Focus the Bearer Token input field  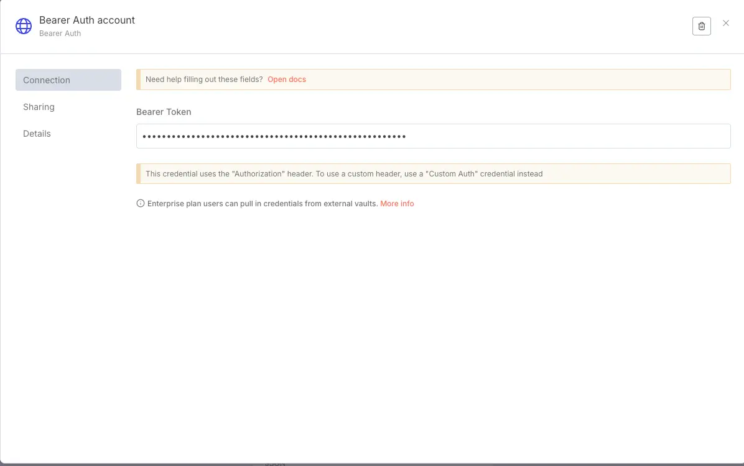click(434, 136)
